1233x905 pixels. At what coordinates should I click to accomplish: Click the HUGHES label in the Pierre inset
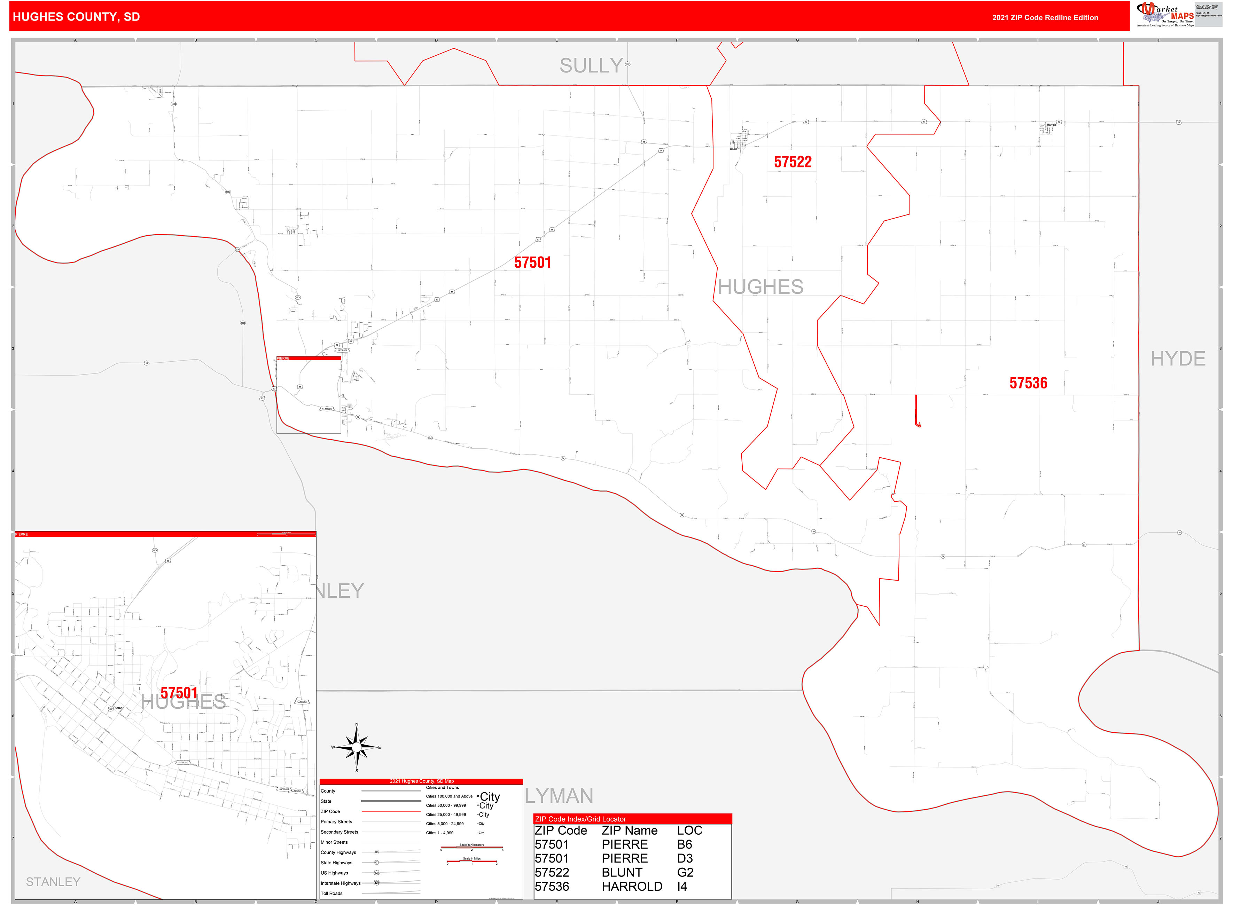[183, 702]
